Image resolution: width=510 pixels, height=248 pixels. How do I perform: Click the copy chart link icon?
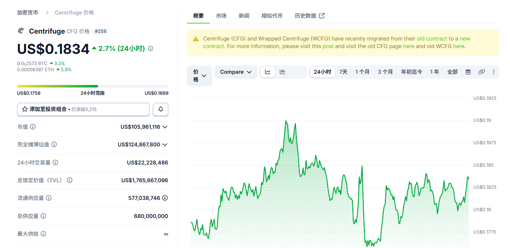[x=481, y=72]
